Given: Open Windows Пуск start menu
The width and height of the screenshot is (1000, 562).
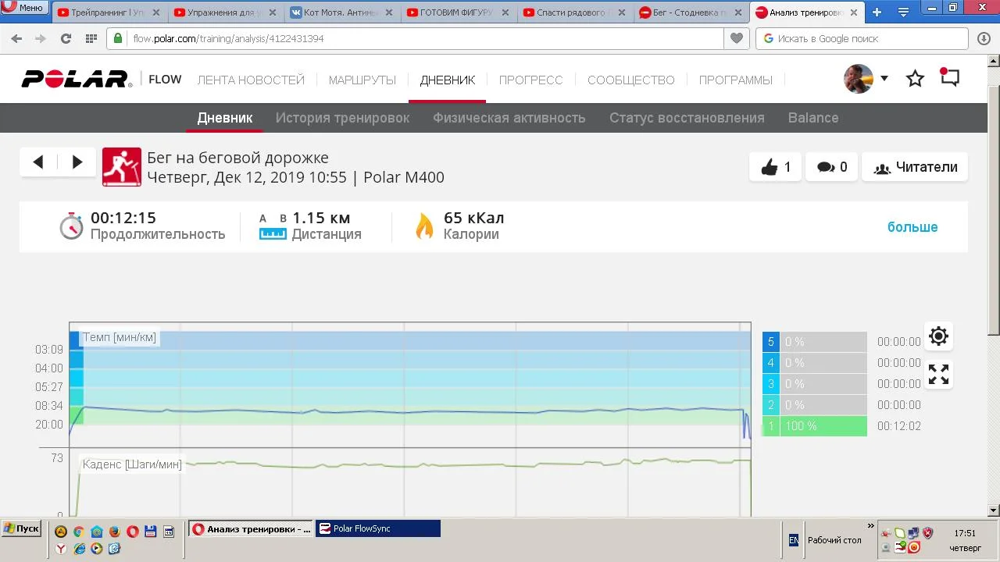Looking at the screenshot, I should click(x=22, y=528).
